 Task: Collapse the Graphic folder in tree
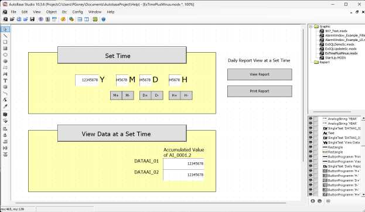[311, 26]
